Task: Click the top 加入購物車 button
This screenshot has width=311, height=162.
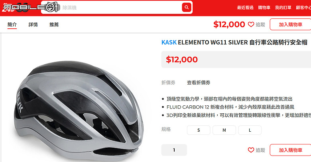Action: [290, 24]
